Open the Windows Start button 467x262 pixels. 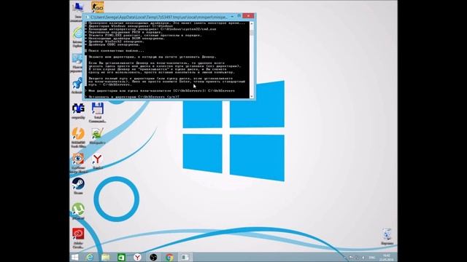pos(74,257)
